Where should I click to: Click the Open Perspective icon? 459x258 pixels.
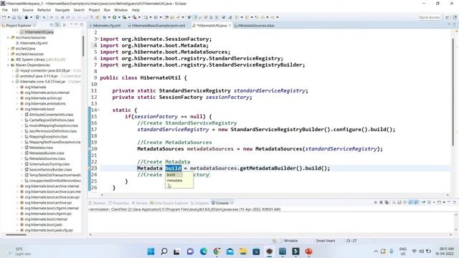[x=447, y=17]
